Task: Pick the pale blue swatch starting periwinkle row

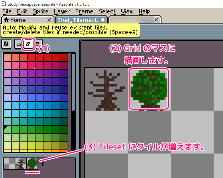Action: click(8, 98)
